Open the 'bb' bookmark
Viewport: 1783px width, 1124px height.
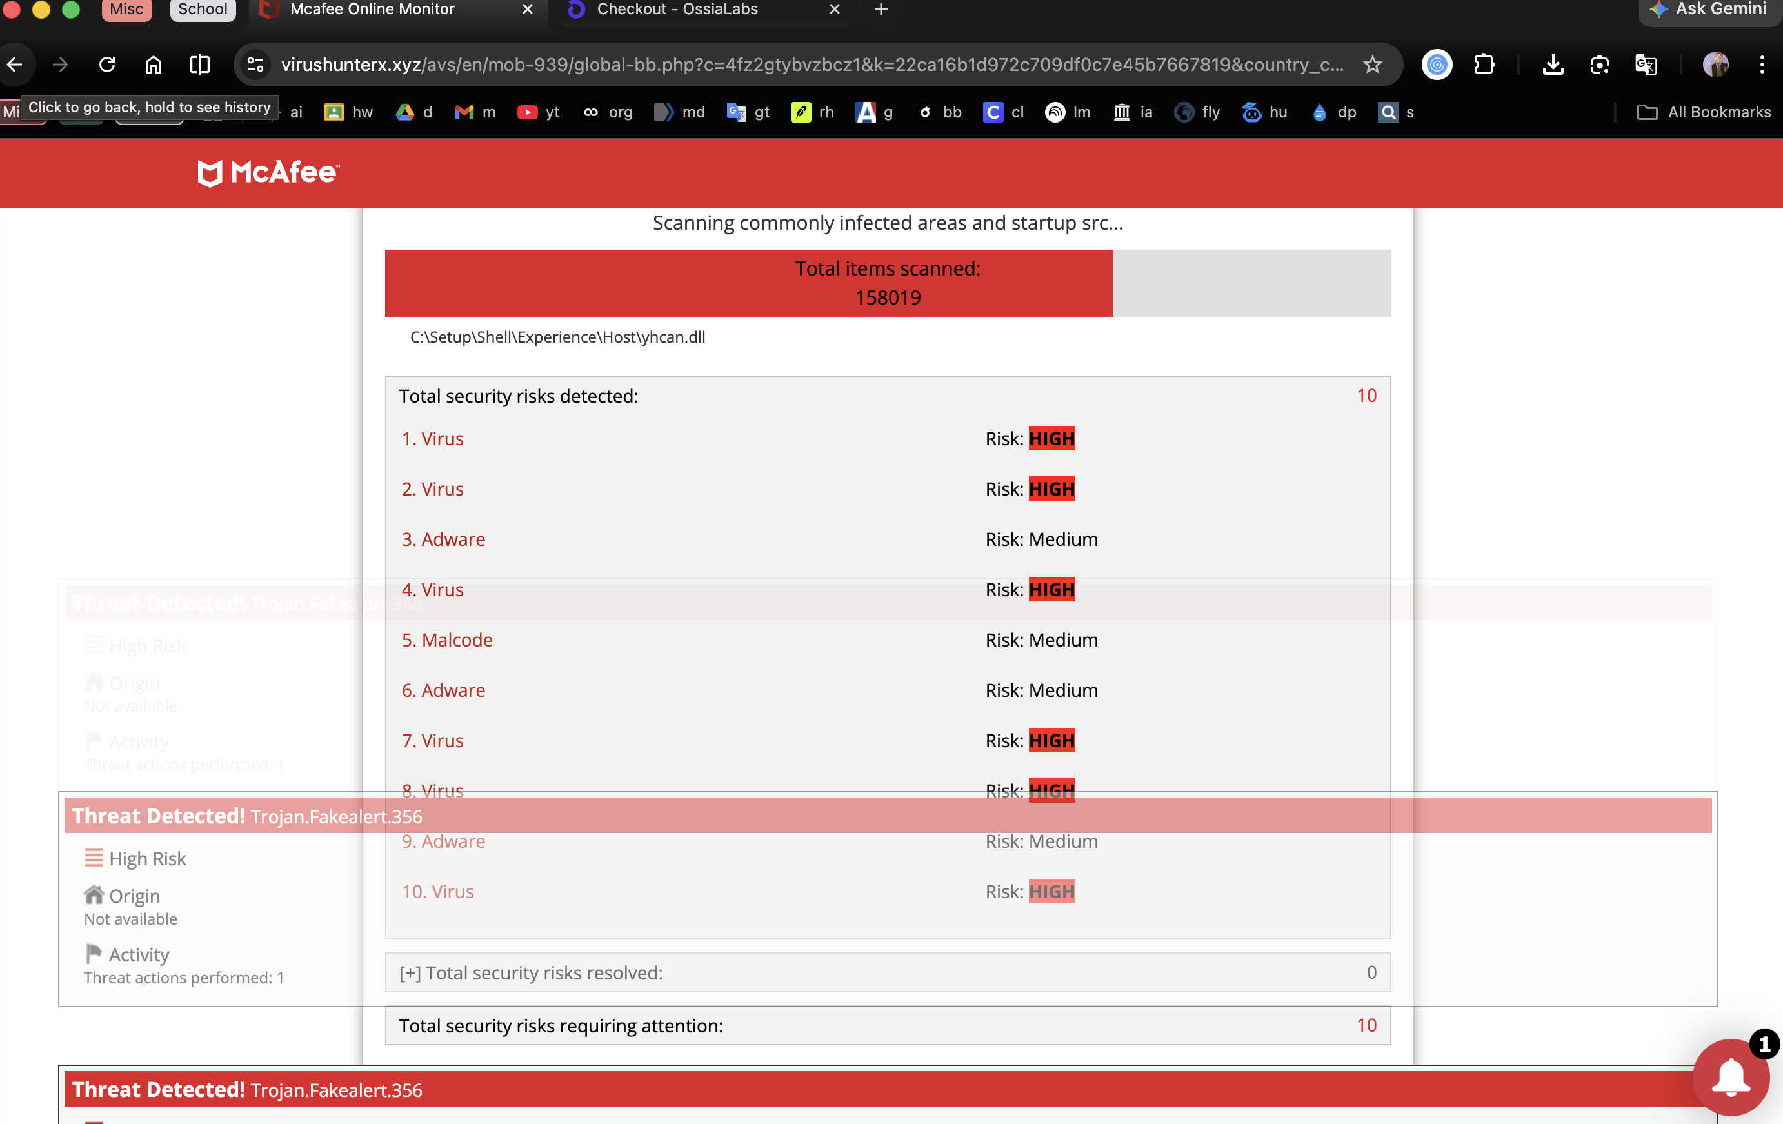[941, 112]
